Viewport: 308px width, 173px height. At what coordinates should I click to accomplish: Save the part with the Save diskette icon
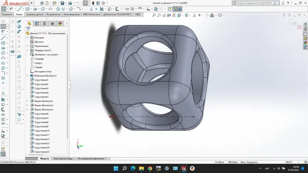[x=62, y=3]
